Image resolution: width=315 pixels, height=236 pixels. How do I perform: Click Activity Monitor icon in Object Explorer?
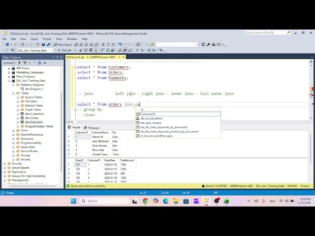pos(45,63)
